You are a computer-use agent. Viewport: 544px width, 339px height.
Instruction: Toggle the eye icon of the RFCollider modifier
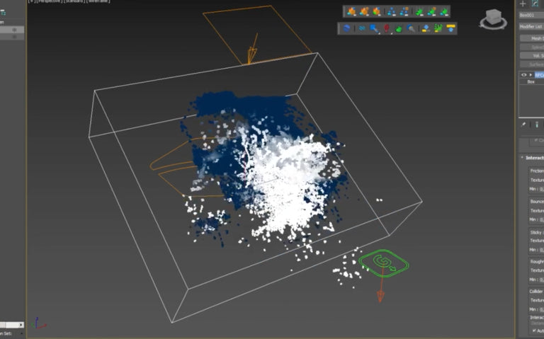523,75
